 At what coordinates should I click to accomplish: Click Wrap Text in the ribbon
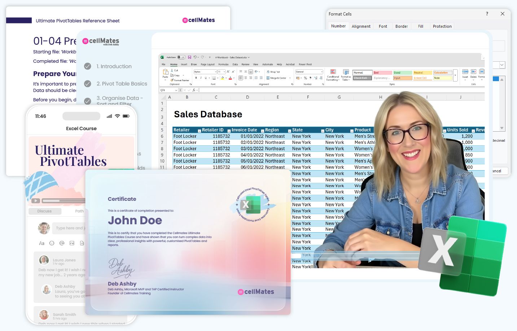coord(273,72)
